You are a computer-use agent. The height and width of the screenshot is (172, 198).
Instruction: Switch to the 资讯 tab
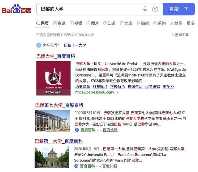(59, 23)
